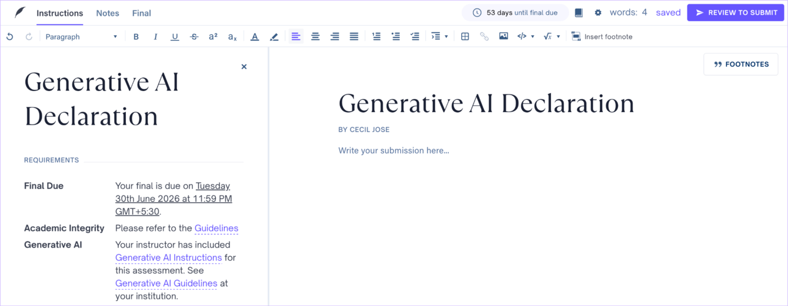
Task: Align text left
Action: tap(296, 36)
